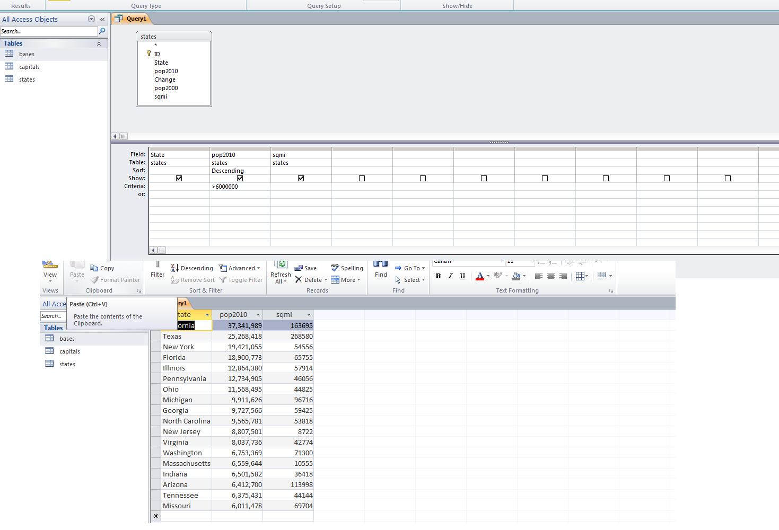Image resolution: width=779 pixels, height=530 pixels.
Task: Open the pop2010 column header dropdown
Action: click(x=258, y=315)
